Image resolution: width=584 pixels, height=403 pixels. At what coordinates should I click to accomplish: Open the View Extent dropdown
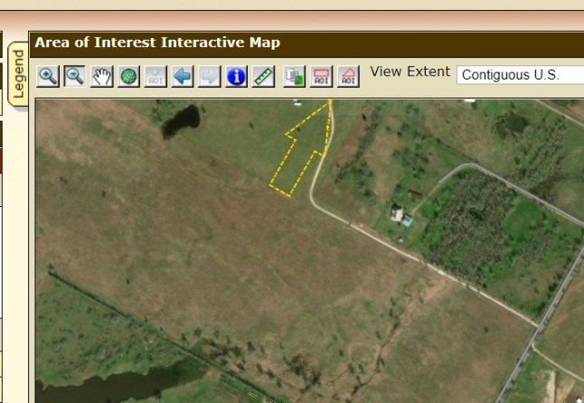coord(521,75)
